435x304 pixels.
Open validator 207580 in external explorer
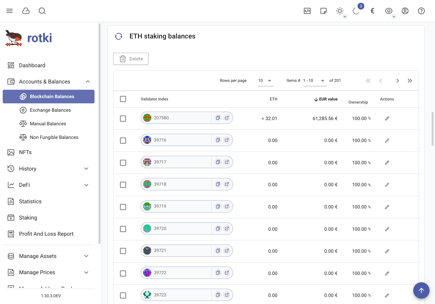pos(227,118)
